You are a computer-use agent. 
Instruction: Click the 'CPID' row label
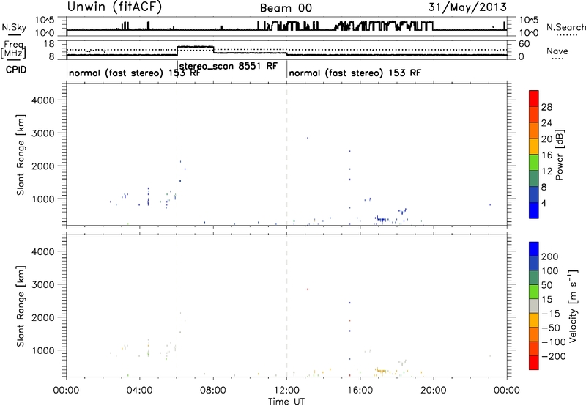(16, 70)
